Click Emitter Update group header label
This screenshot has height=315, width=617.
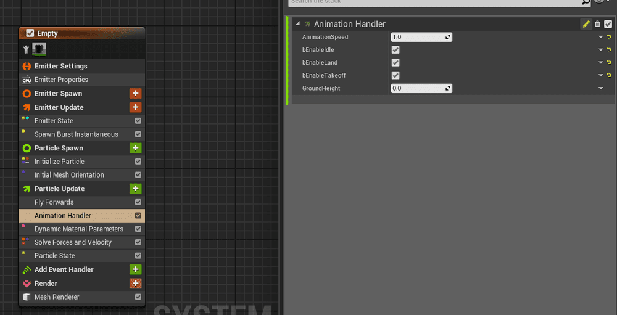59,107
